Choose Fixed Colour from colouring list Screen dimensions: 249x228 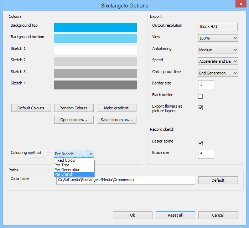coord(74,160)
